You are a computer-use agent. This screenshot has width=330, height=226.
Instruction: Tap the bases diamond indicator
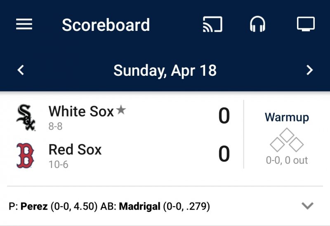(x=287, y=140)
